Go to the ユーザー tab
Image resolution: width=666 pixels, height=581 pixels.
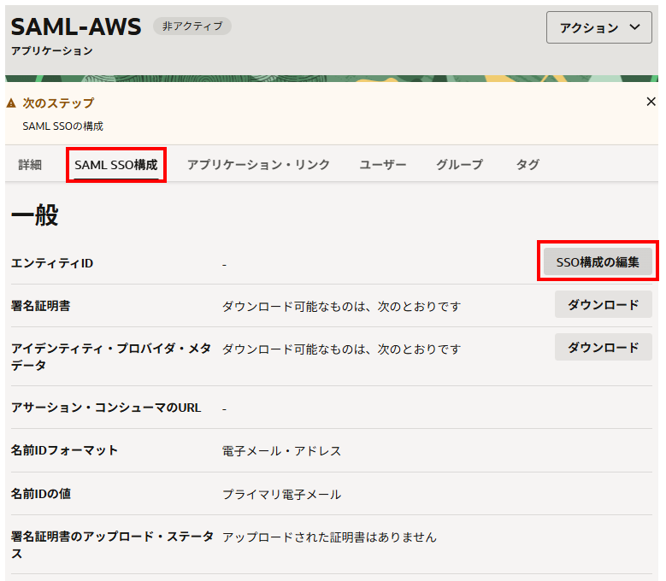(x=382, y=165)
